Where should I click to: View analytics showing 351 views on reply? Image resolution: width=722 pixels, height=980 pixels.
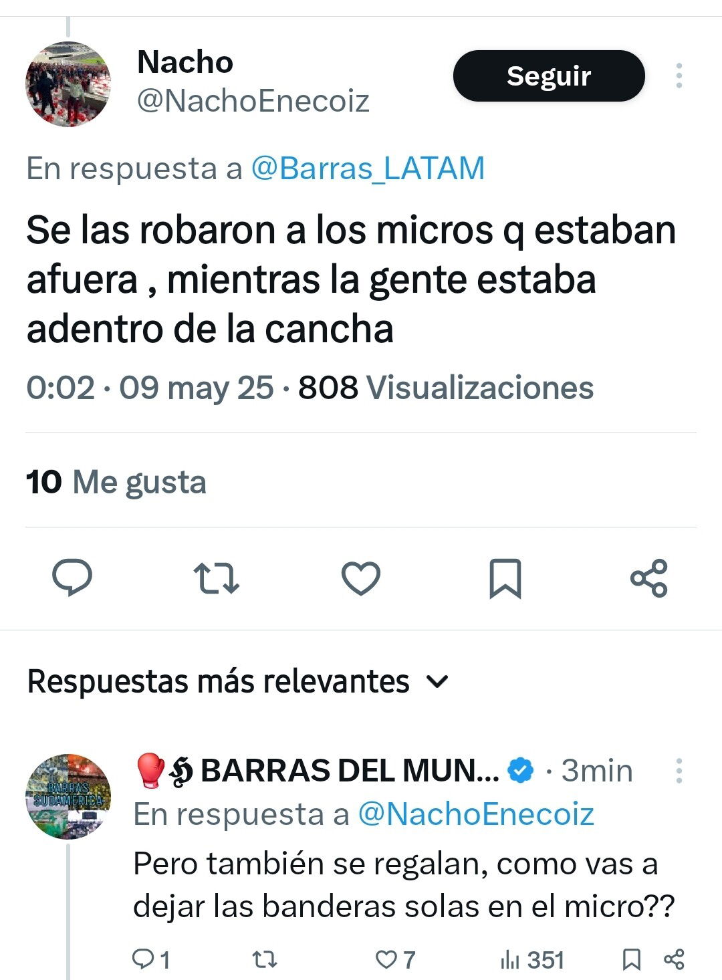point(532,960)
